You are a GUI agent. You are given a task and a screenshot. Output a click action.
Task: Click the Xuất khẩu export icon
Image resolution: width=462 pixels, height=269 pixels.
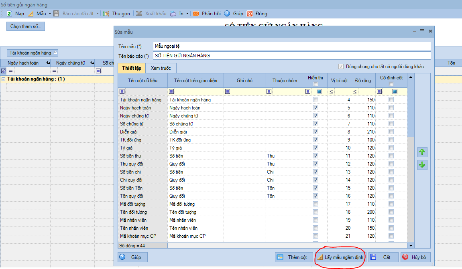139,14
